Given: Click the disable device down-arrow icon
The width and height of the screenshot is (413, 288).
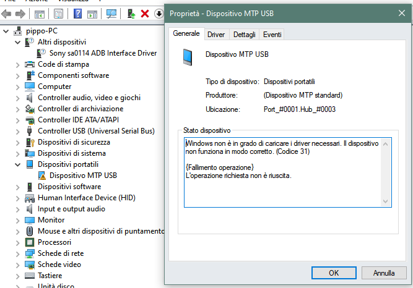Looking at the screenshot, I should (x=159, y=13).
